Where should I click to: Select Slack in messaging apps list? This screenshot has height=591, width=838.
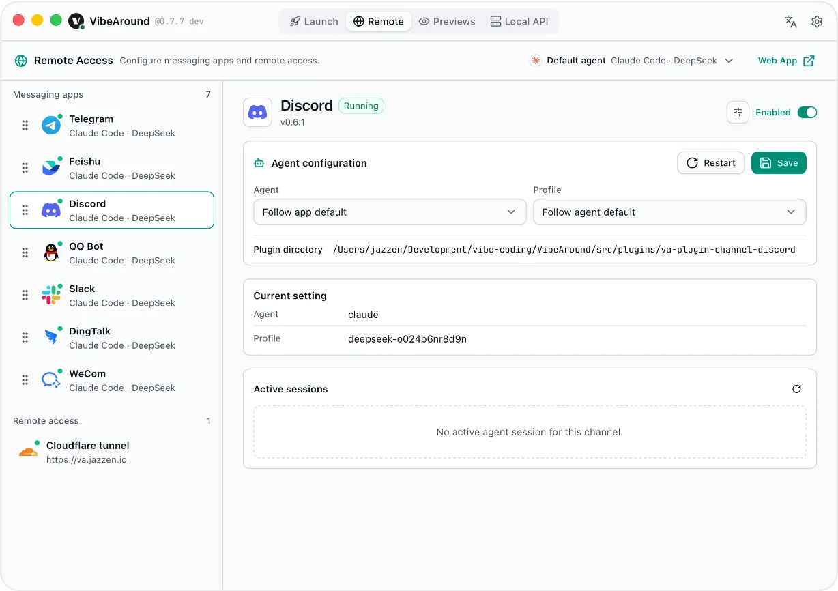[x=112, y=295]
